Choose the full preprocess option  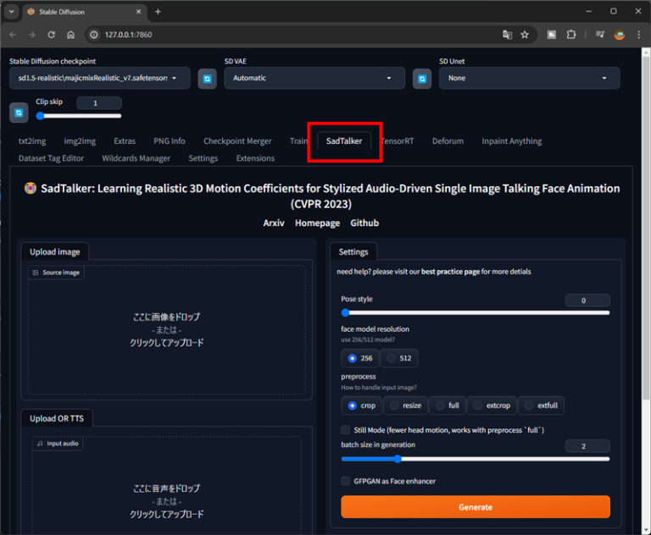447,405
